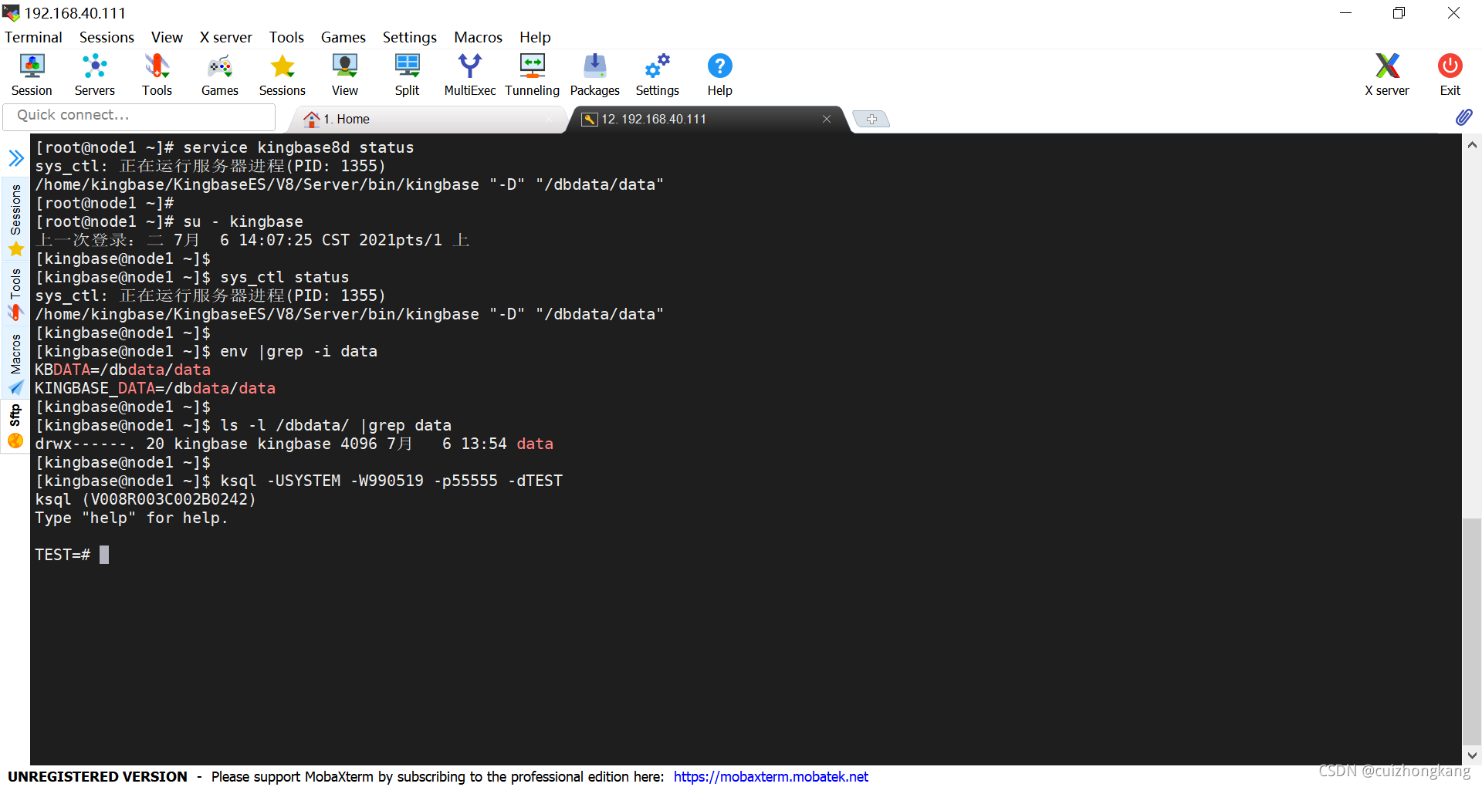Click the 'KBDATA=/dbdata/data' output line
The width and height of the screenshot is (1482, 787).
point(123,370)
